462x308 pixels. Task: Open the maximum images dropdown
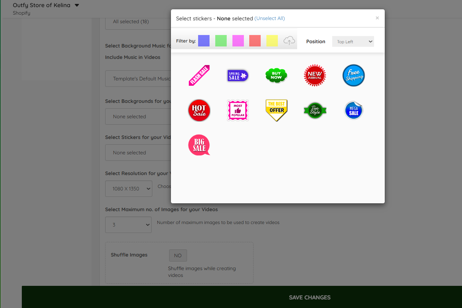tap(128, 225)
